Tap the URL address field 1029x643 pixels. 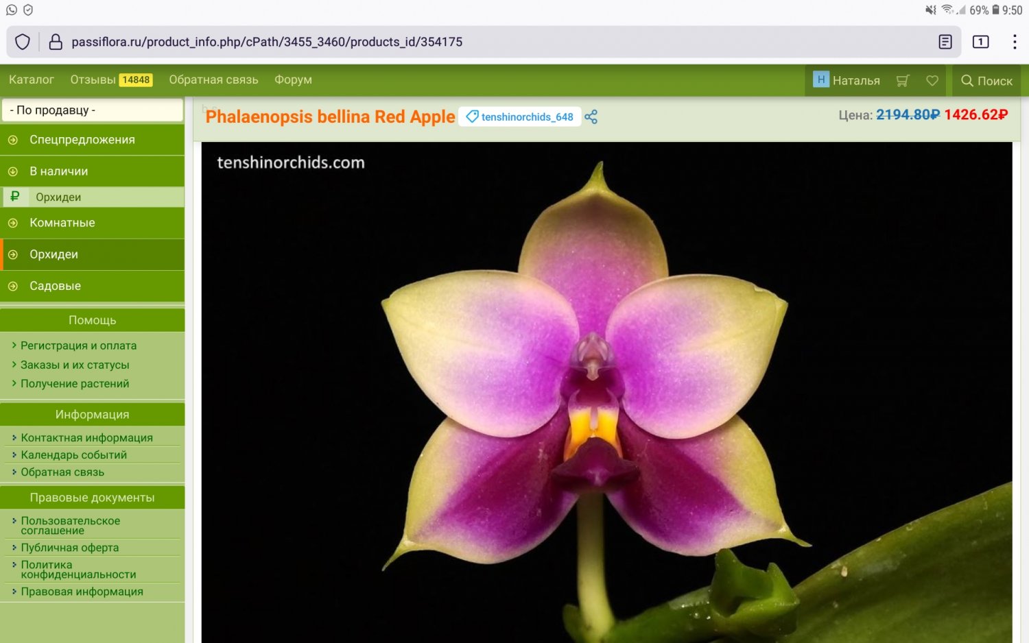480,42
